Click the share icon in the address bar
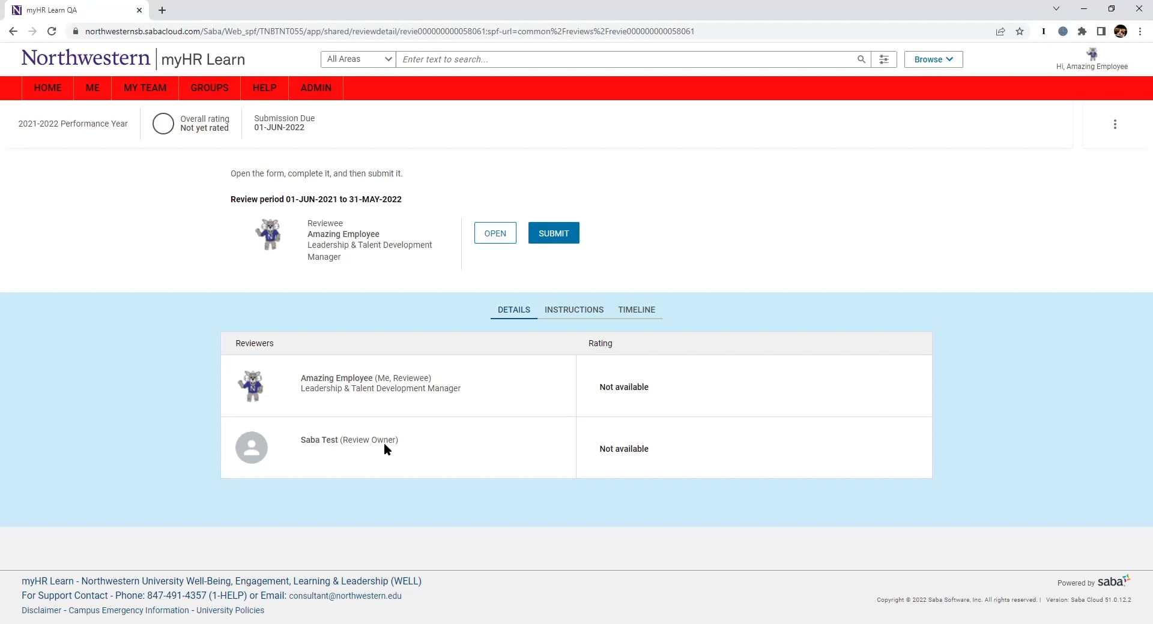 (1000, 31)
